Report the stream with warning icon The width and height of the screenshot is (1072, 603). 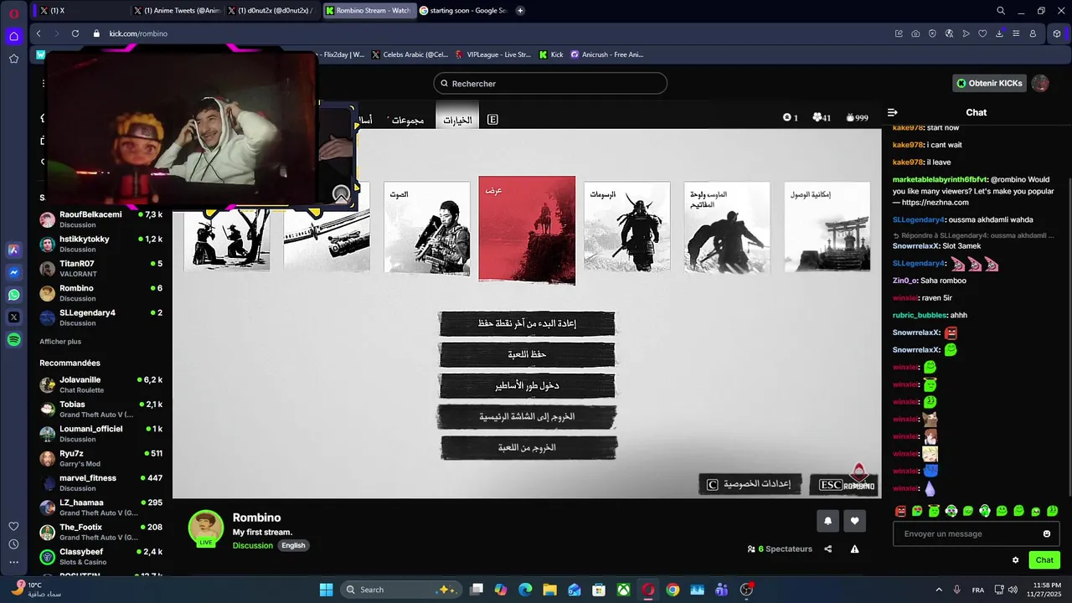coord(854,549)
